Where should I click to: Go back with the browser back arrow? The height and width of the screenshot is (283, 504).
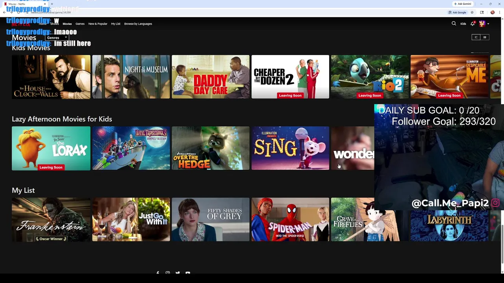coord(4,13)
